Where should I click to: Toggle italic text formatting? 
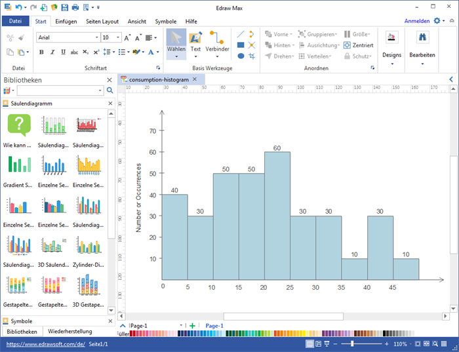tap(51, 52)
